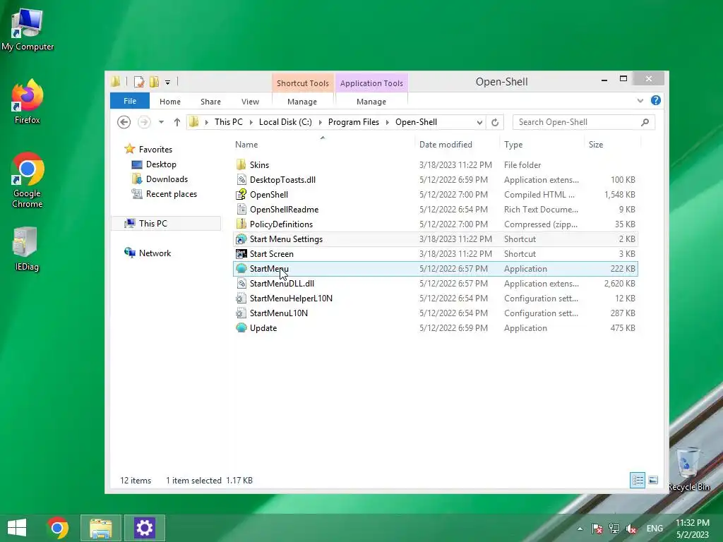Sort by Date modified column
723x542 pixels.
click(457, 144)
